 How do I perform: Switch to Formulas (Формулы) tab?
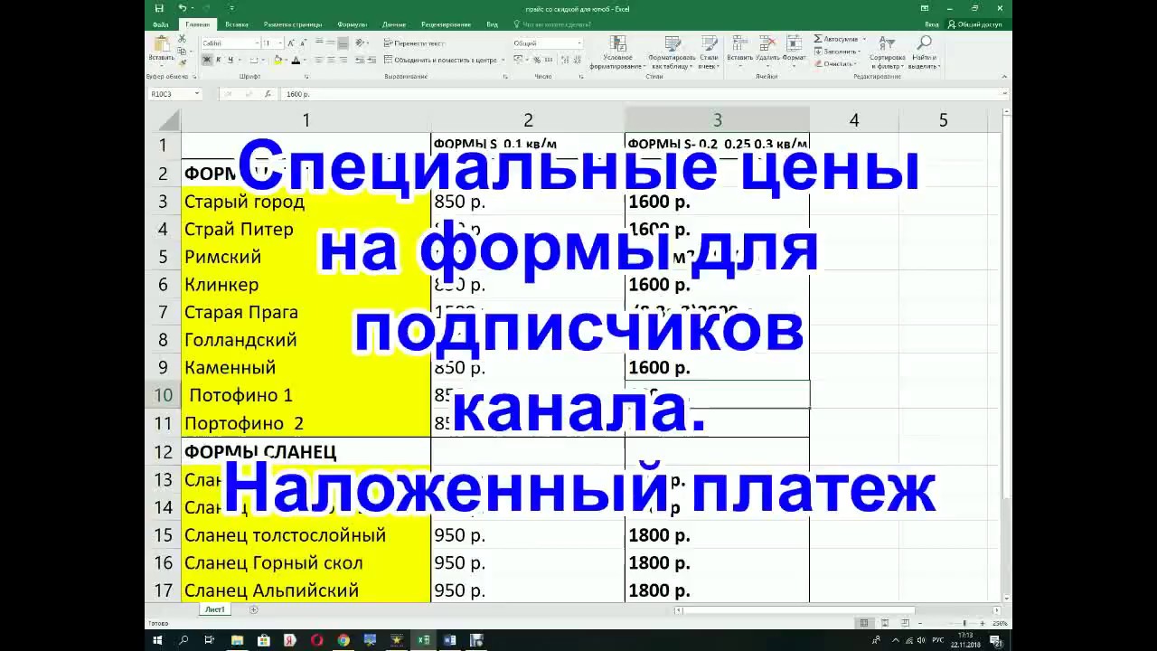click(353, 24)
